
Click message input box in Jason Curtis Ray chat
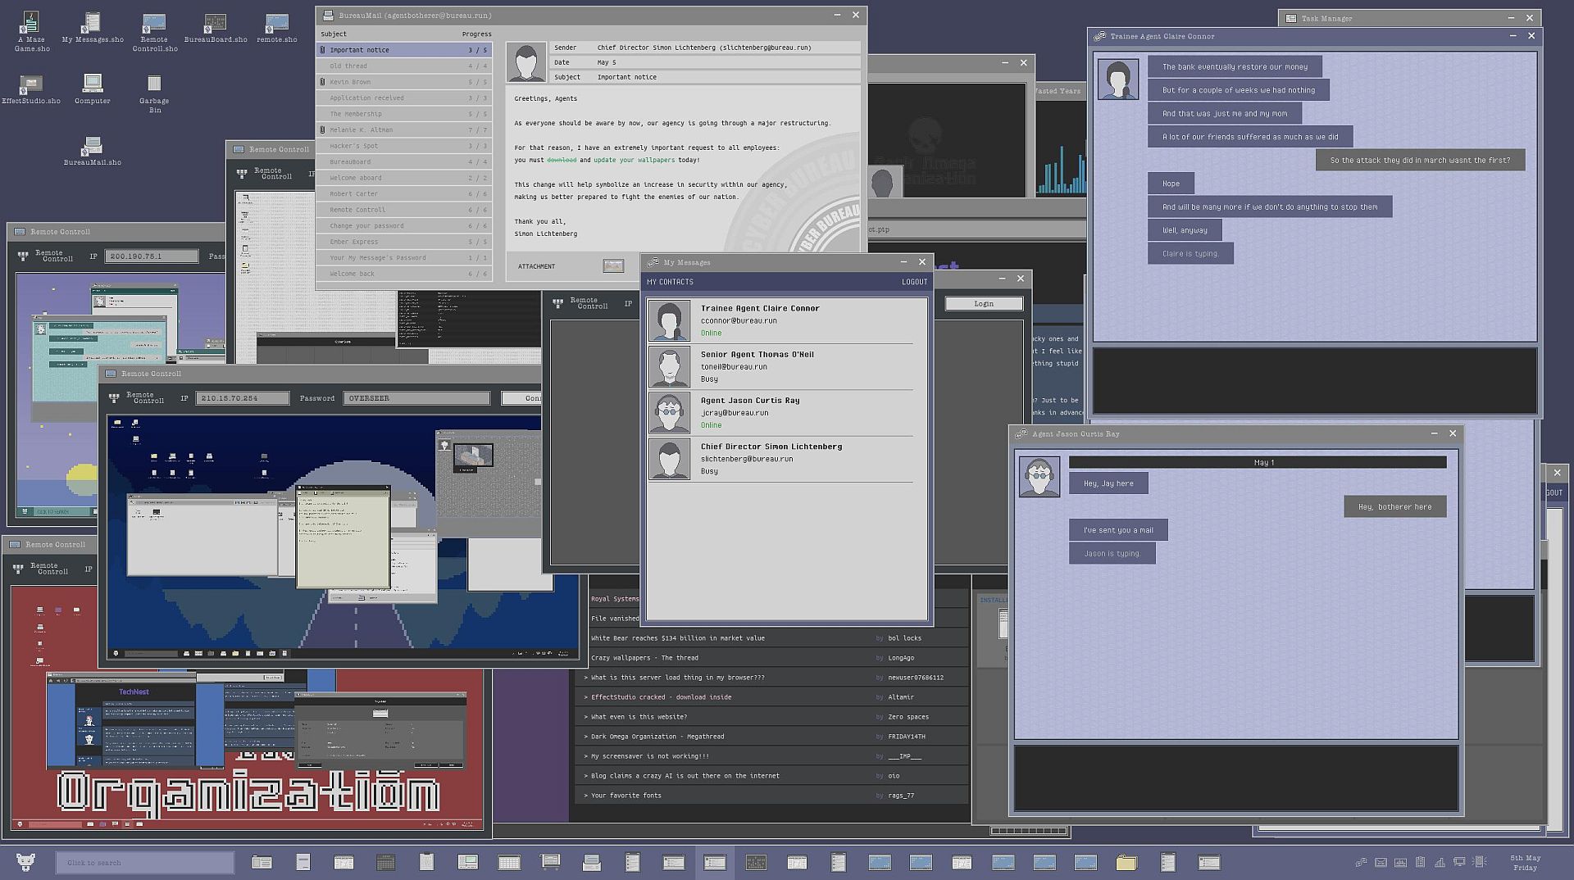(x=1236, y=778)
